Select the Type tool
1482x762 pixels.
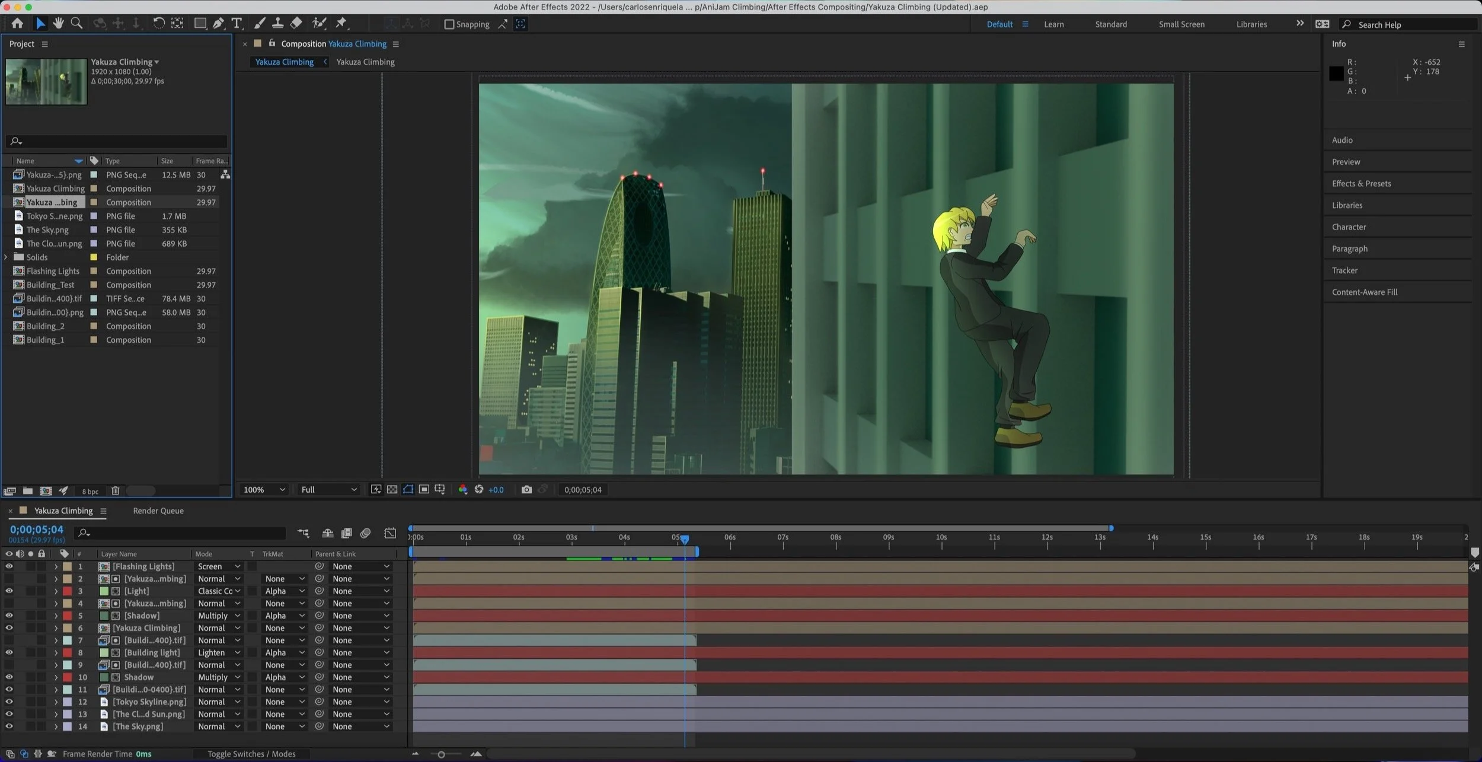pyautogui.click(x=237, y=24)
